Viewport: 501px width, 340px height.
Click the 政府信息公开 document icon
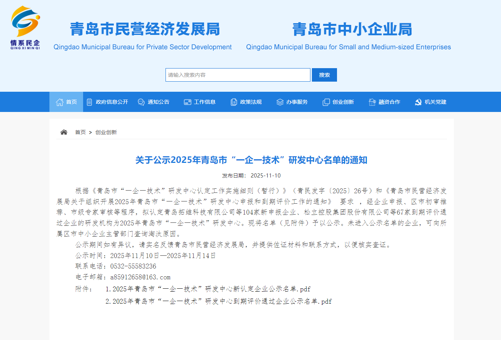(x=89, y=102)
